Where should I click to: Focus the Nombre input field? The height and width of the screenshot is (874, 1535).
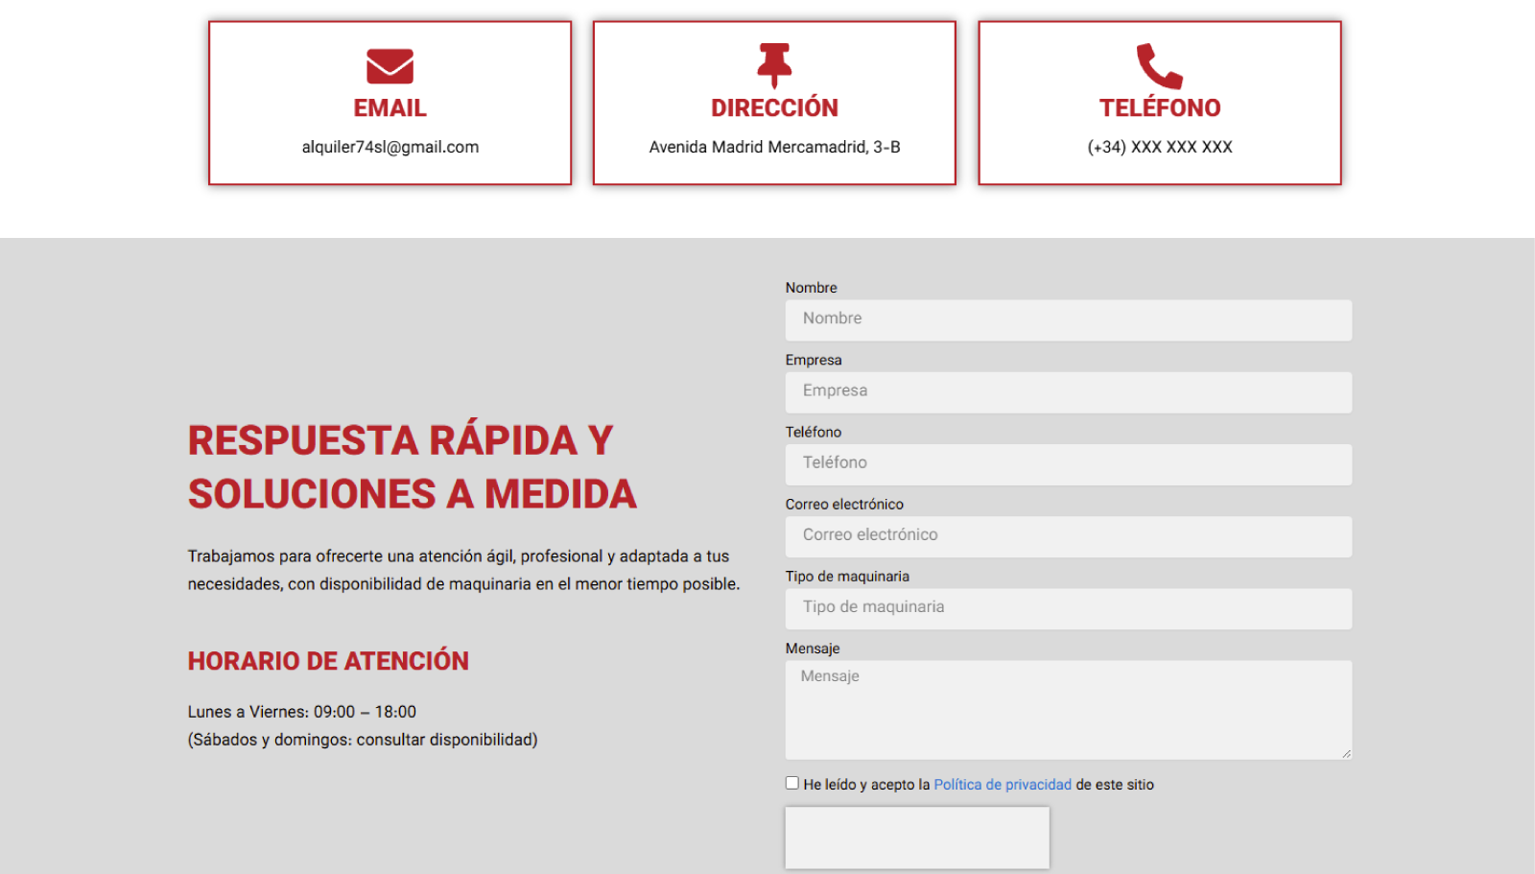(x=1069, y=319)
